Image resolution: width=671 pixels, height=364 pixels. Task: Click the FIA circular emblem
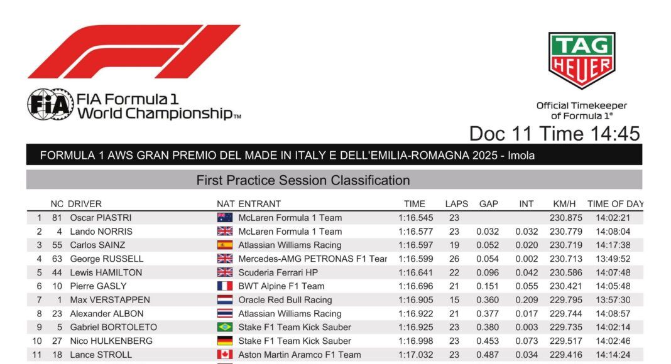pos(50,105)
